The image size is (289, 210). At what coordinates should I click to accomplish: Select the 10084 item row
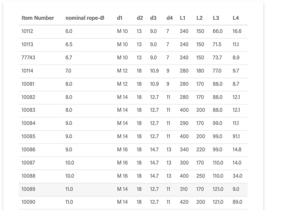(x=133, y=124)
